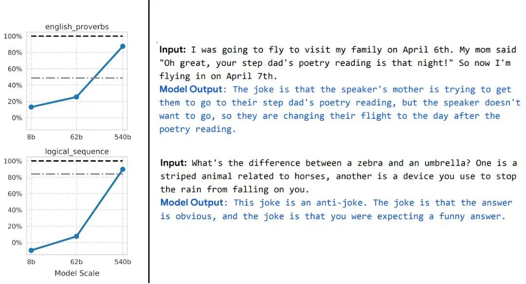Click the Model Scale axis label
Viewport: 526px width, 284px height.
click(x=77, y=273)
